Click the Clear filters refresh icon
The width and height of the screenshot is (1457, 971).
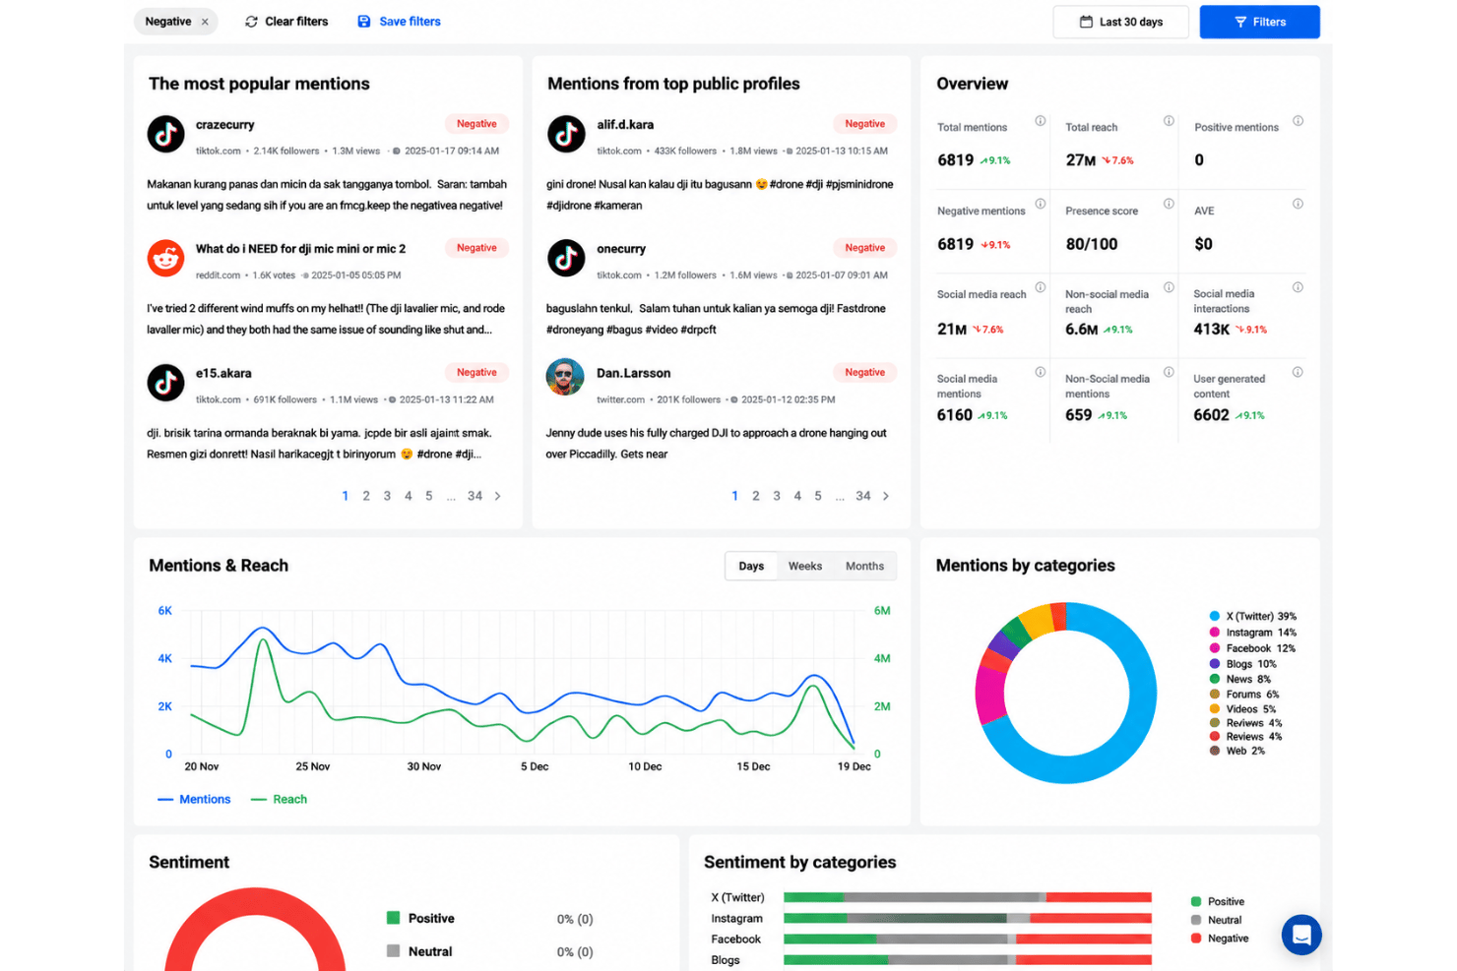coord(251,22)
